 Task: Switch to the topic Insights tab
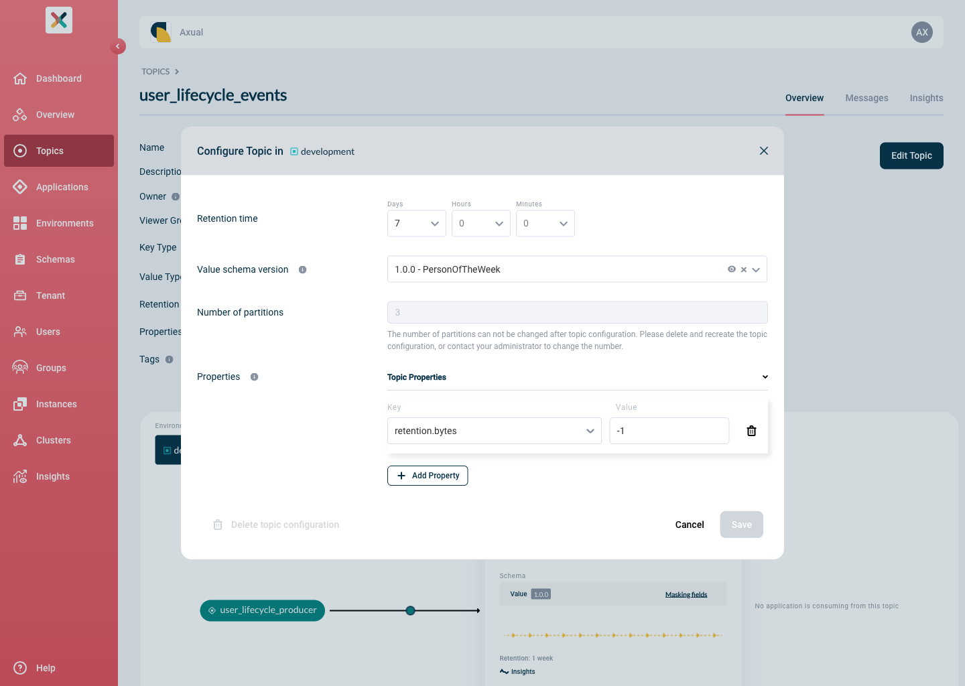point(926,98)
